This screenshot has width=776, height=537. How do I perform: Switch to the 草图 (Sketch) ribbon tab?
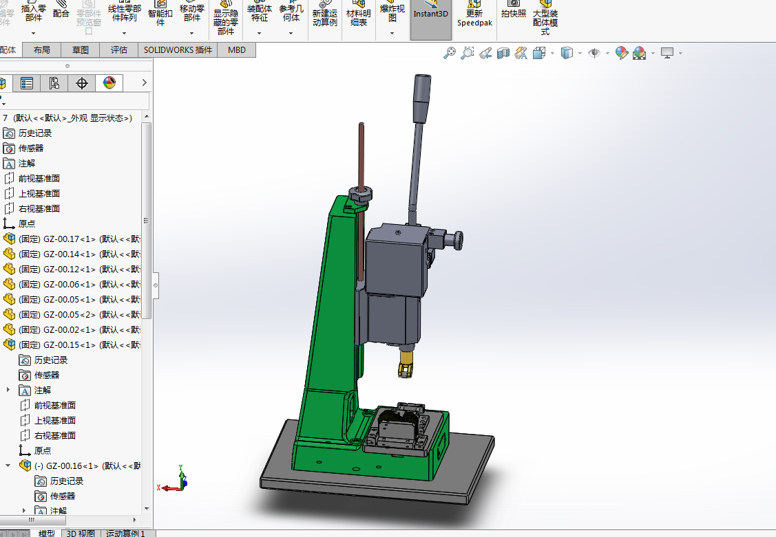80,50
